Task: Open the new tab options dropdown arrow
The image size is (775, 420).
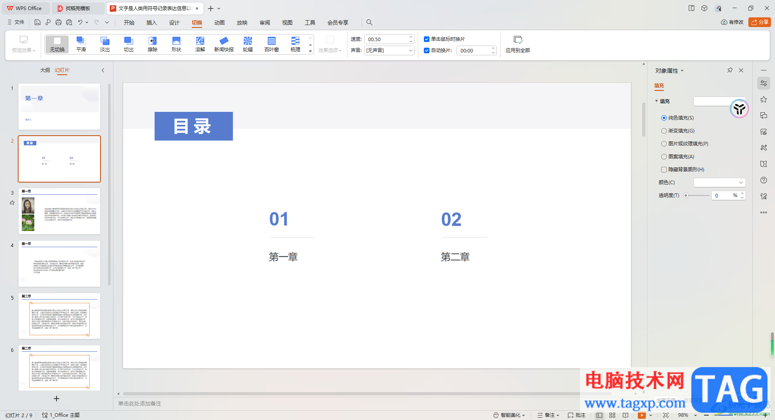Action: (x=219, y=8)
